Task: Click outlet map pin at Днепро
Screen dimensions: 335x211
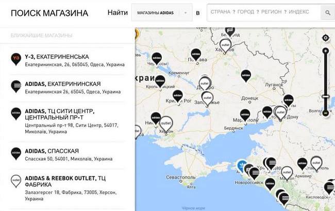Action: [205, 84]
